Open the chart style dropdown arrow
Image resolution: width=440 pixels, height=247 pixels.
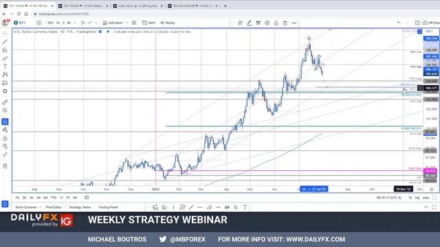click(x=96, y=23)
